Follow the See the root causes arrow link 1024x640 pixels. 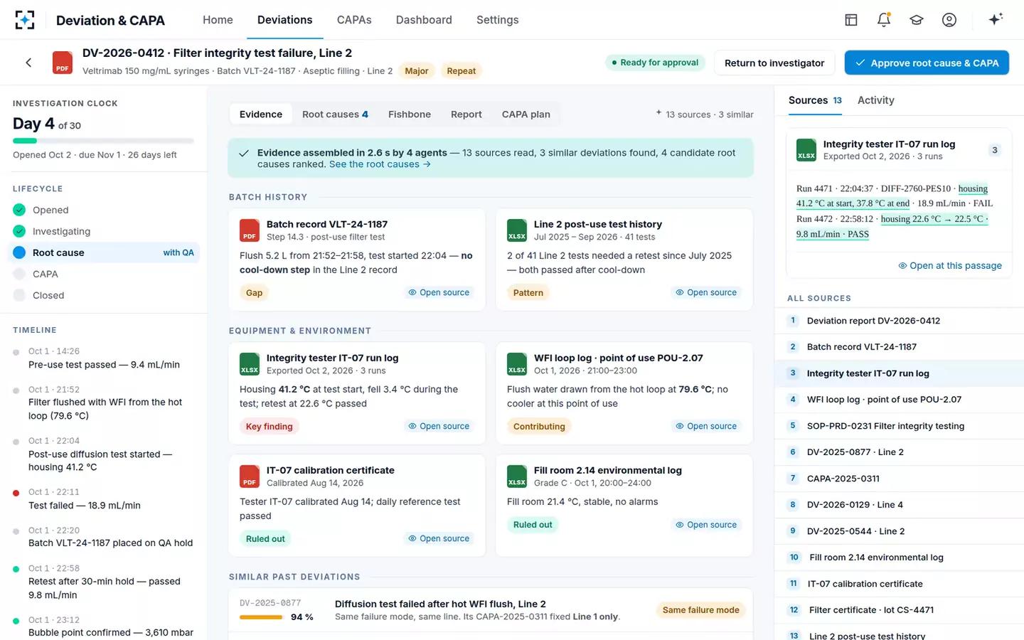(x=380, y=164)
